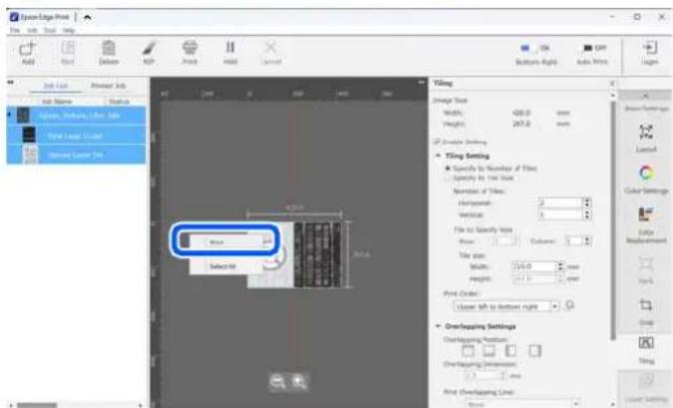Select Specify by Number of Tiles radio
The height and width of the screenshot is (408, 673).
448,169
